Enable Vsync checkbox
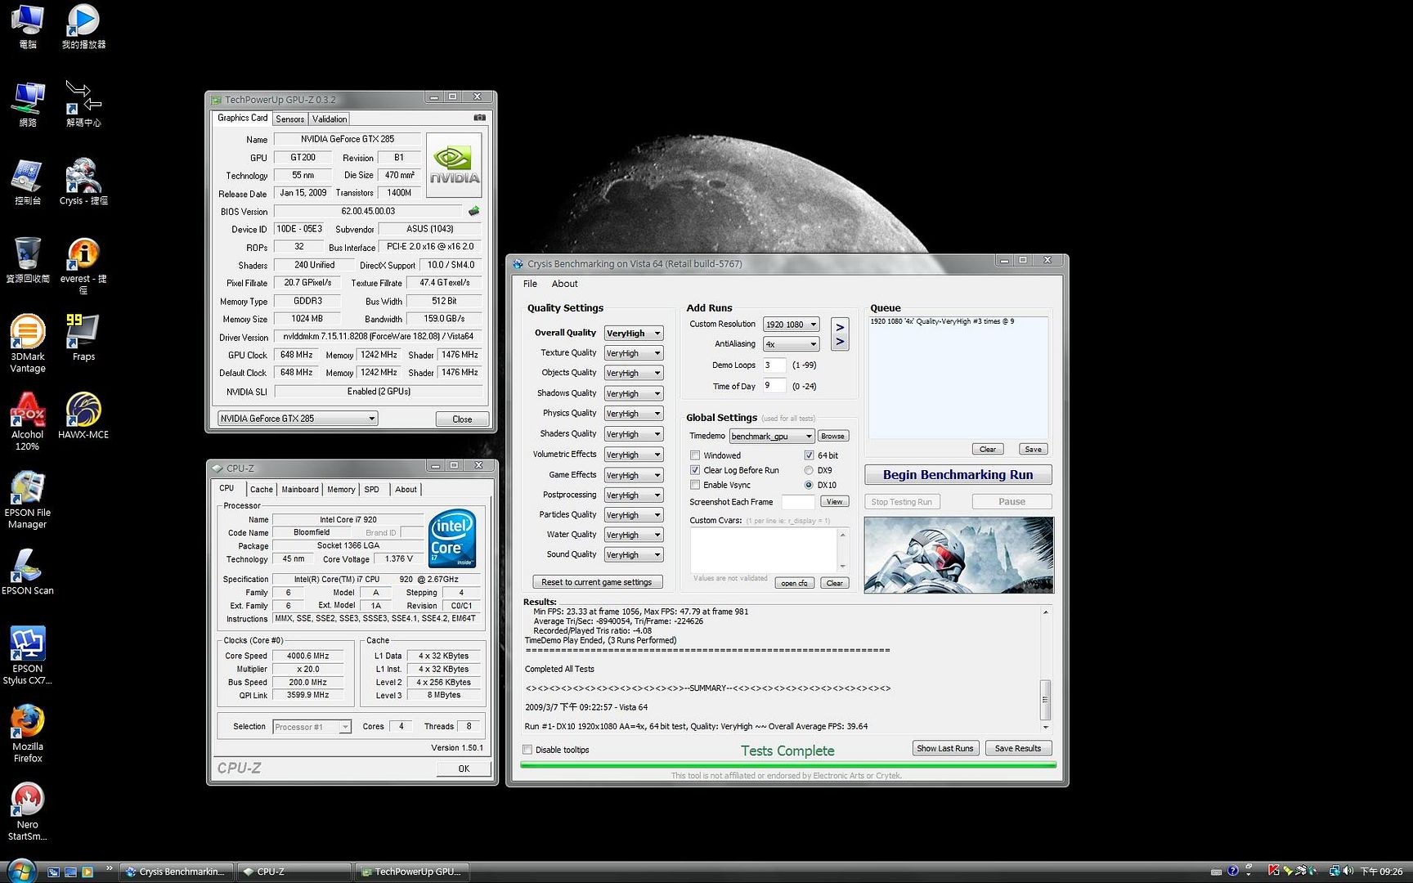 click(695, 485)
